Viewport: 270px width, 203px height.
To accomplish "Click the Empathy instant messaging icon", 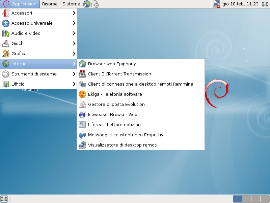I will click(x=82, y=135).
